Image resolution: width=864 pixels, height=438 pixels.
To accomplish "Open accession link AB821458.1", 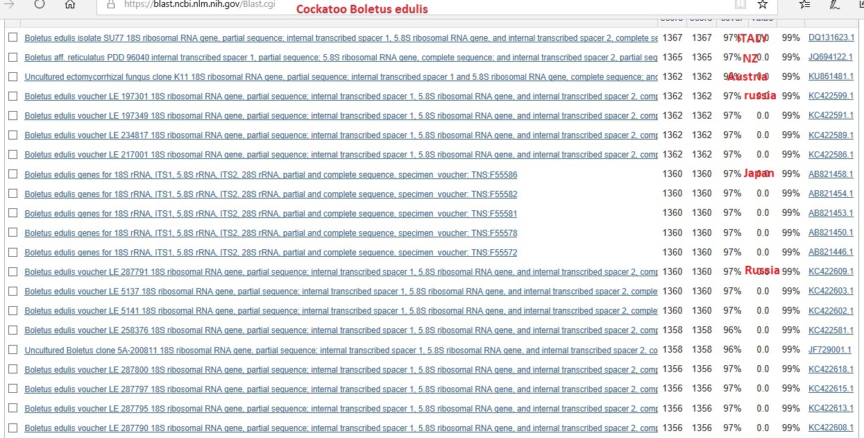I will coord(831,174).
